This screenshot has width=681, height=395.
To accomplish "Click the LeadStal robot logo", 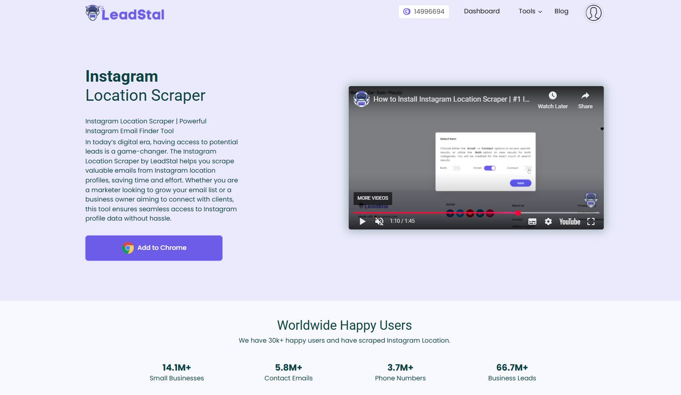I will (92, 13).
